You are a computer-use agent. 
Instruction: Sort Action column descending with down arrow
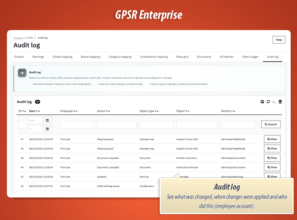[x=107, y=111]
